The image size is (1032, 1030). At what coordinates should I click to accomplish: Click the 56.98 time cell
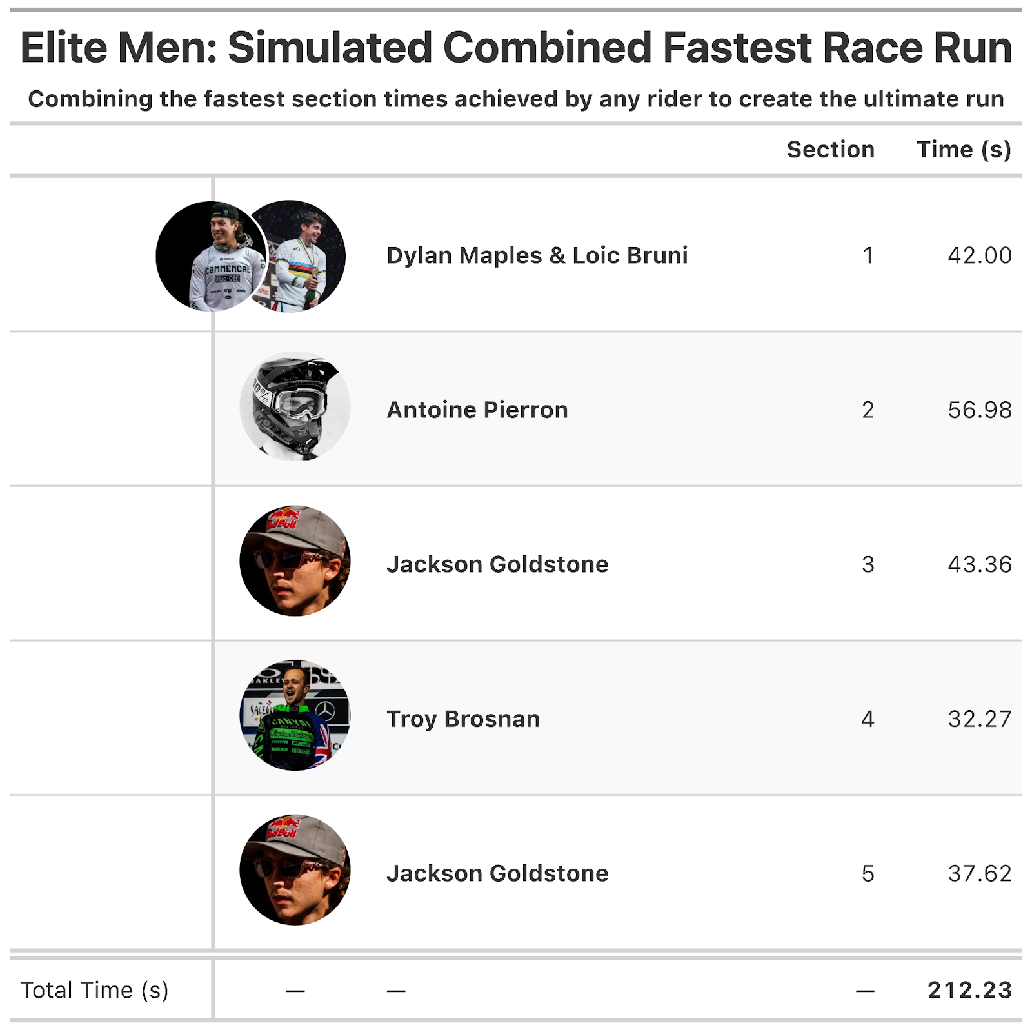(x=979, y=410)
